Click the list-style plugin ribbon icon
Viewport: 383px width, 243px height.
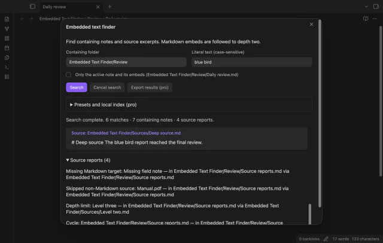(x=7, y=77)
